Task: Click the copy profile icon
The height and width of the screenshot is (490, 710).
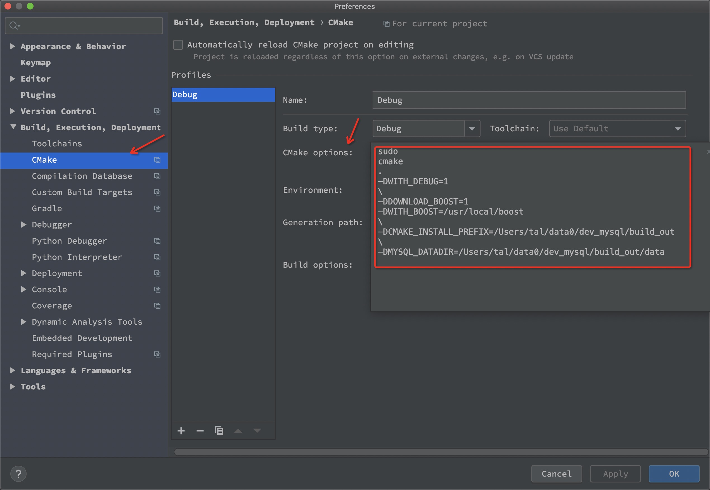Action: tap(219, 430)
